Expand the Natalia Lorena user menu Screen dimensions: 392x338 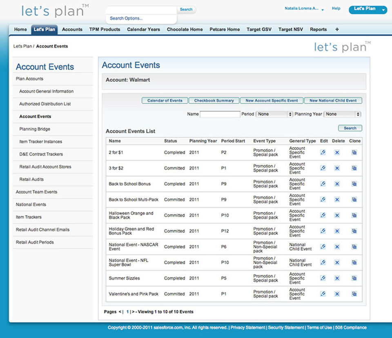tap(304, 9)
